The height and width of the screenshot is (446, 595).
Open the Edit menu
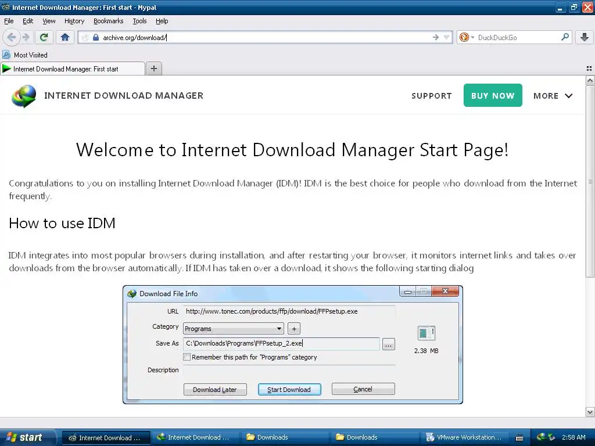28,21
